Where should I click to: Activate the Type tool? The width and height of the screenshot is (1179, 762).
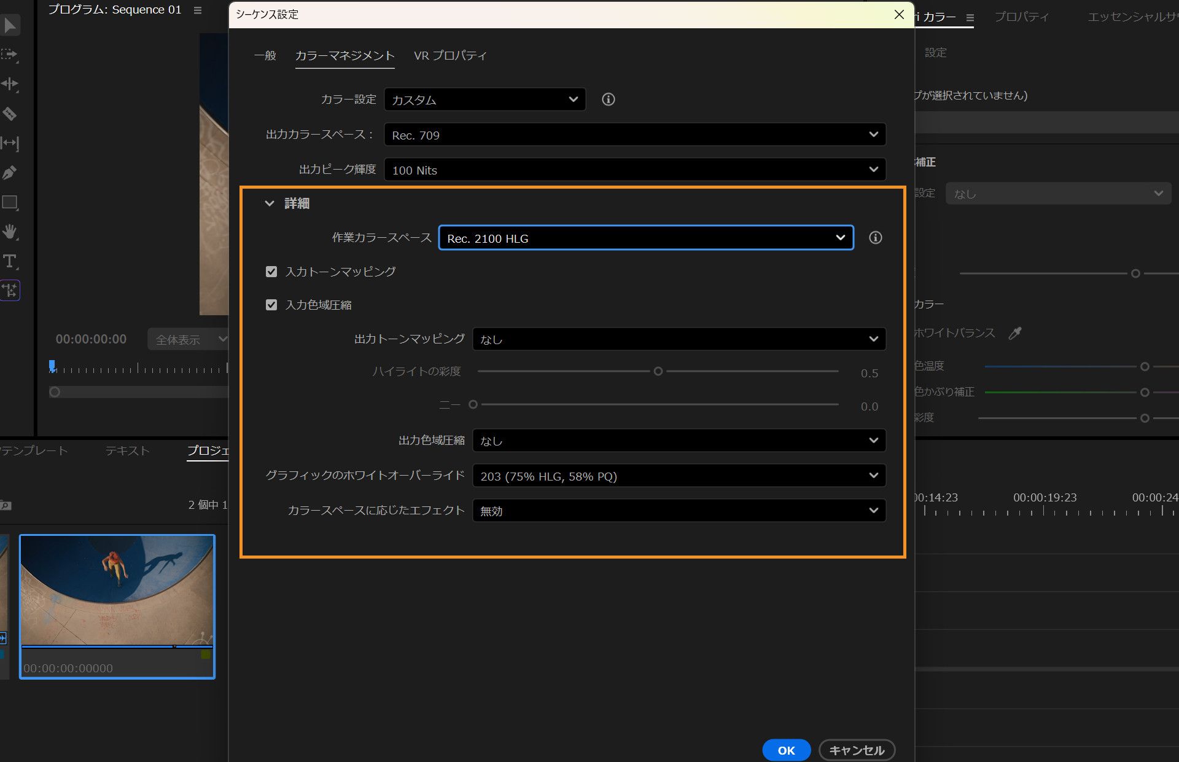pos(10,261)
